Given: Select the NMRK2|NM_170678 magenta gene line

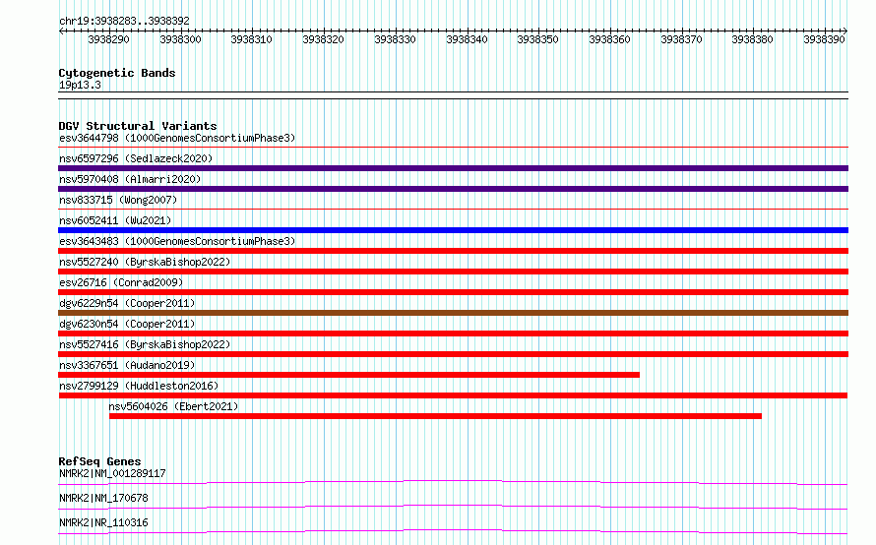Looking at the screenshot, I should click(x=453, y=507).
